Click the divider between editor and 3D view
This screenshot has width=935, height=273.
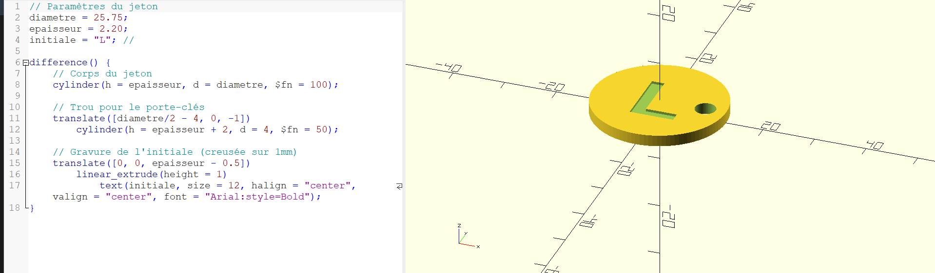404,136
